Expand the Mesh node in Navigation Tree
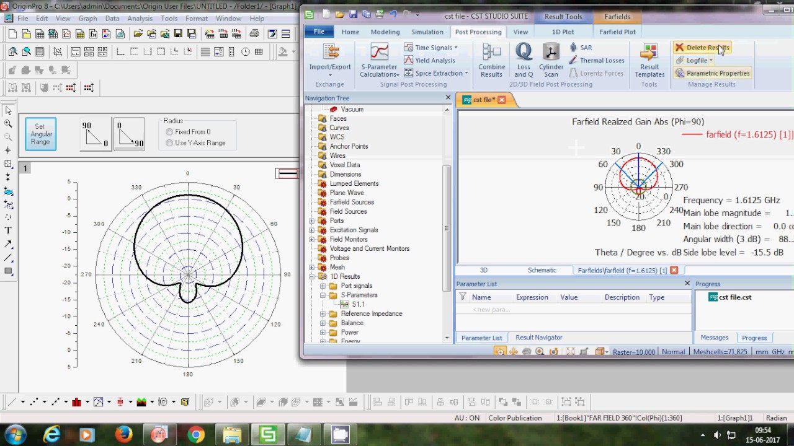The height and width of the screenshot is (446, 794). pyautogui.click(x=311, y=267)
